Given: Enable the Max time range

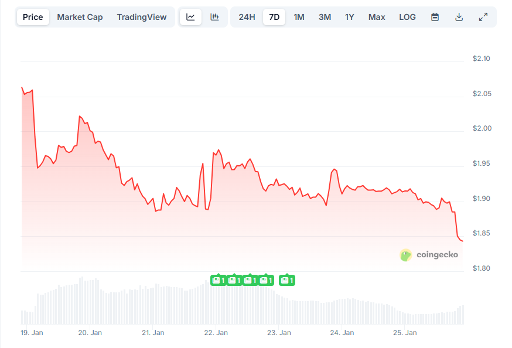Looking at the screenshot, I should [377, 17].
